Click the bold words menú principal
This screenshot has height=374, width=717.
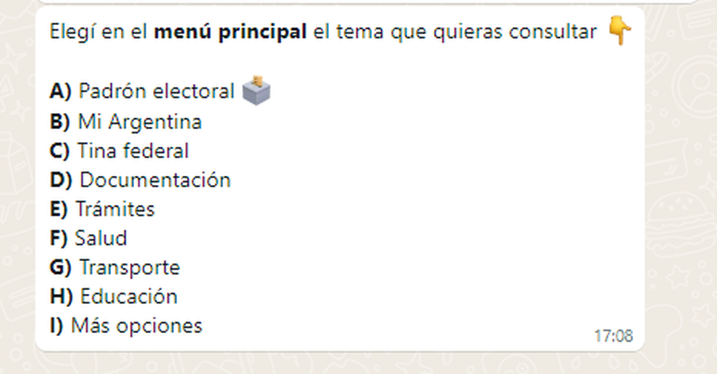(x=230, y=32)
